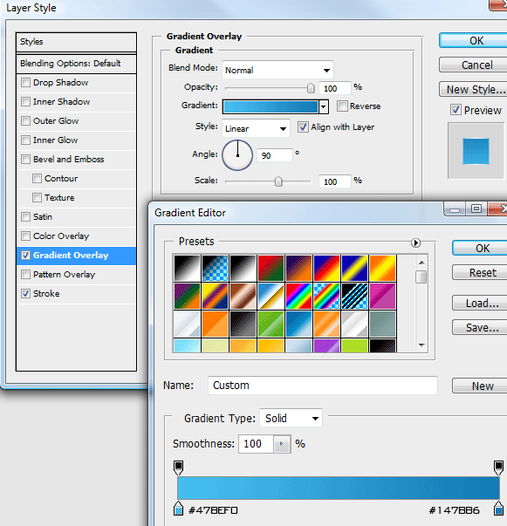This screenshot has height=526, width=507.
Task: Select the right color stop #147BB6
Action: [x=498, y=509]
